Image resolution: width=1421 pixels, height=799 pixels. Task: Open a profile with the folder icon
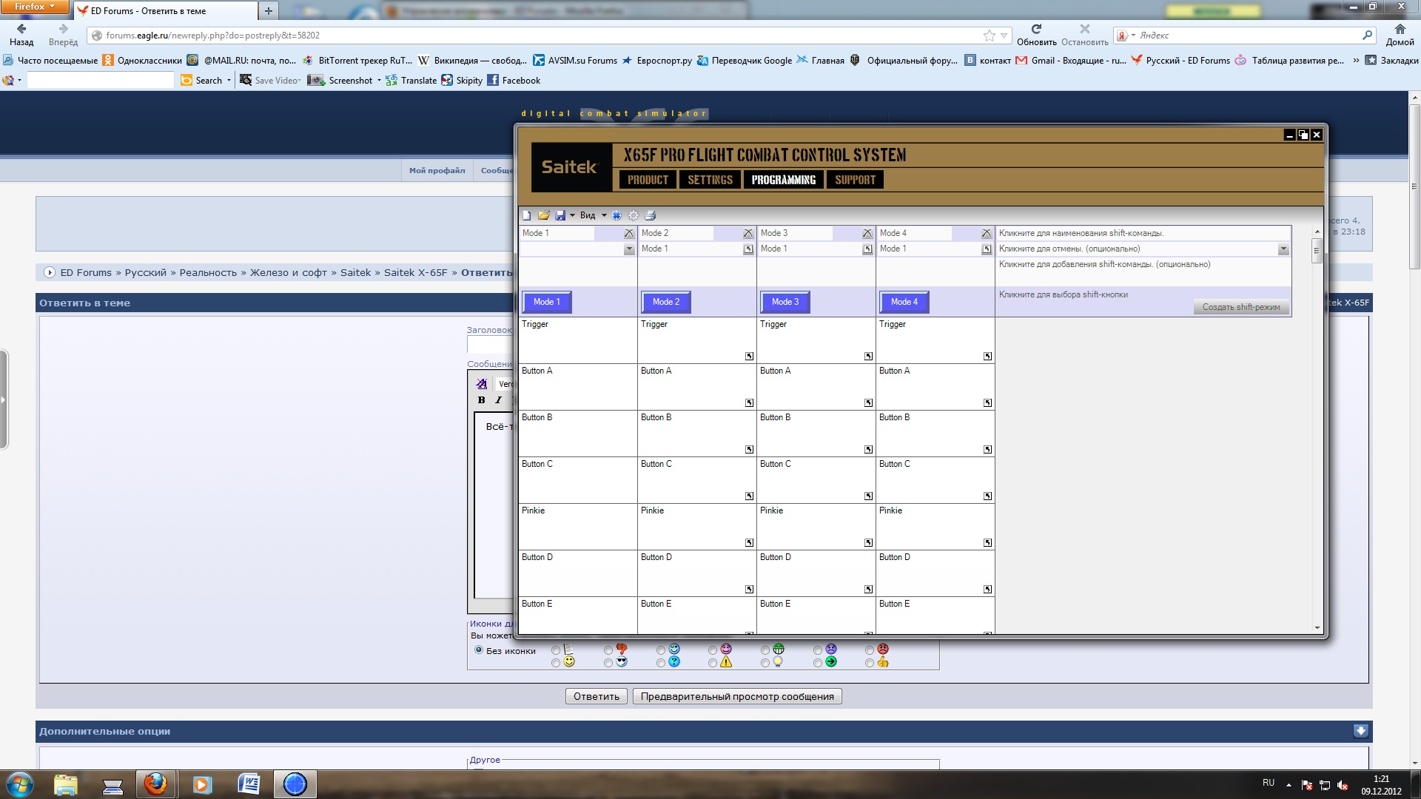(544, 215)
